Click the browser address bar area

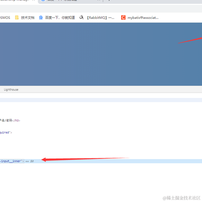(x=101, y=9)
